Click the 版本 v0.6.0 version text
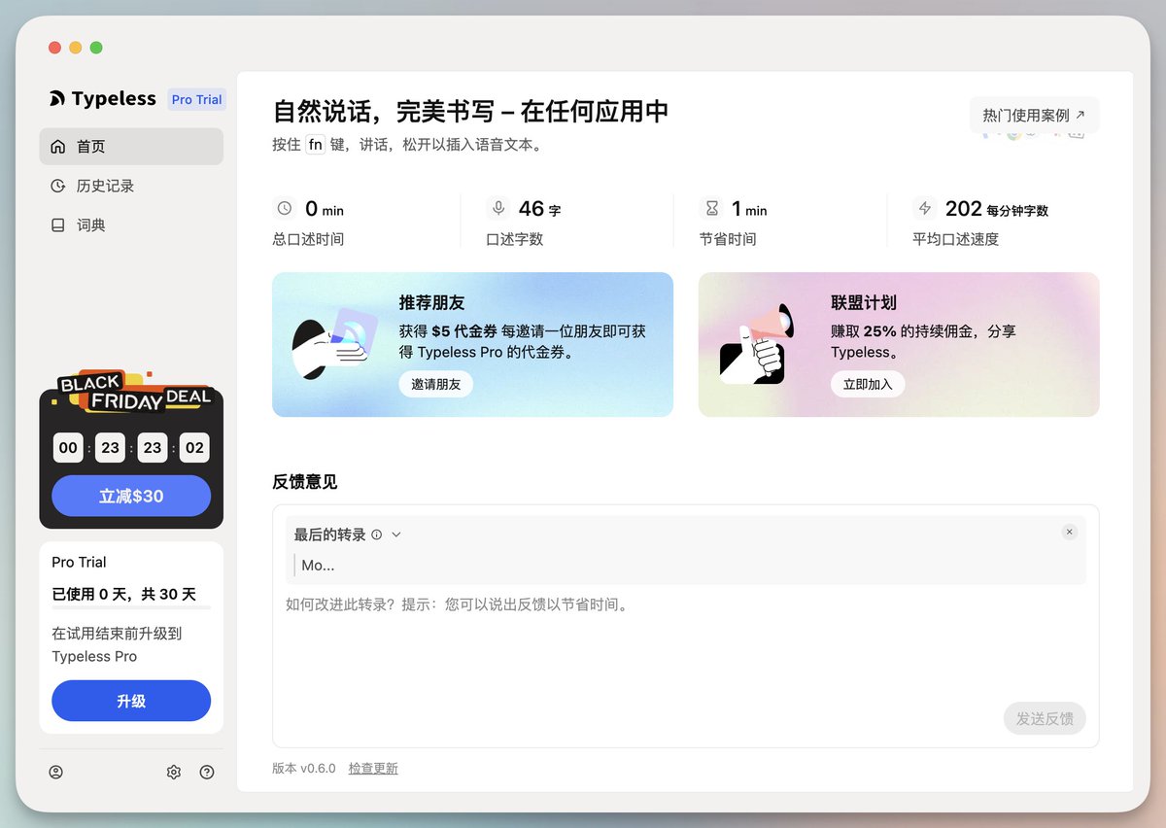 (303, 769)
